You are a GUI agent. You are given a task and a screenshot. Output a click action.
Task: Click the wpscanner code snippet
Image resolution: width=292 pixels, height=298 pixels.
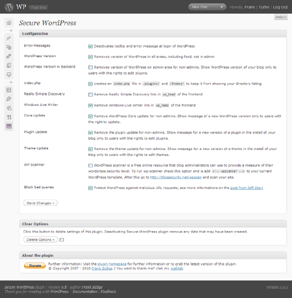[x=228, y=171]
